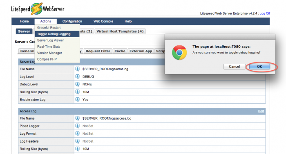Open help icon beside Log Headers
The image size is (286, 154).
[x=77, y=141]
